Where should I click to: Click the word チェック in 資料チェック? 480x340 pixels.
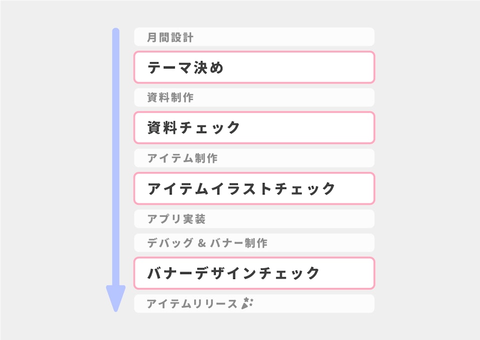(x=210, y=128)
